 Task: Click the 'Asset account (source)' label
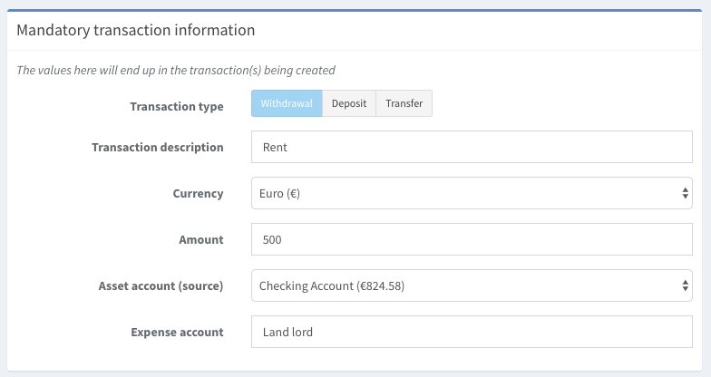coord(161,286)
